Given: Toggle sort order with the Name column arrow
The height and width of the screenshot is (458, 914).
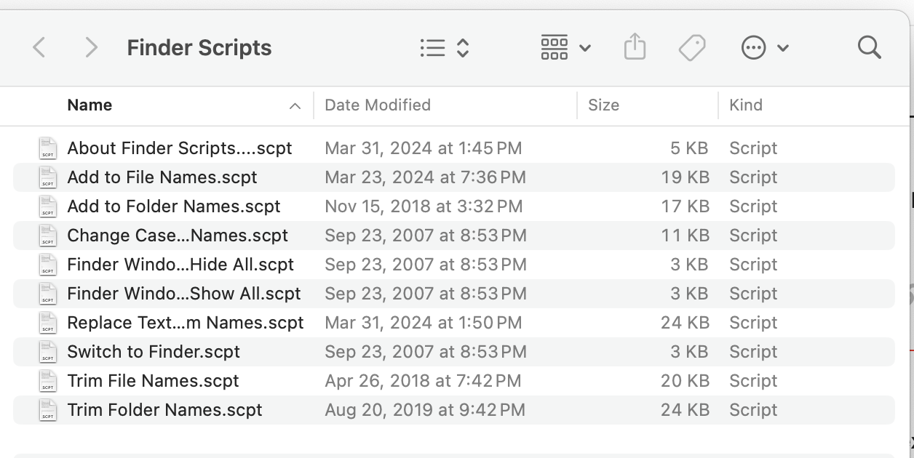Looking at the screenshot, I should [295, 106].
